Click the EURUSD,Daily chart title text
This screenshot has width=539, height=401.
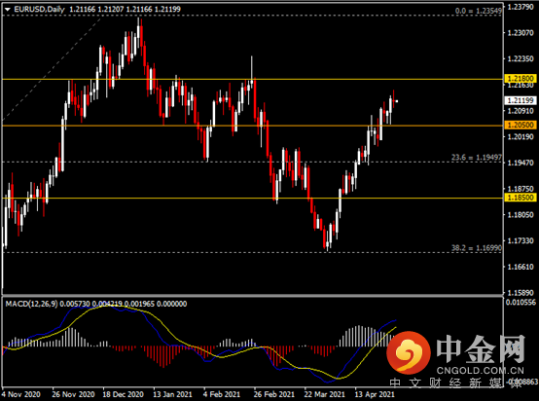point(39,10)
